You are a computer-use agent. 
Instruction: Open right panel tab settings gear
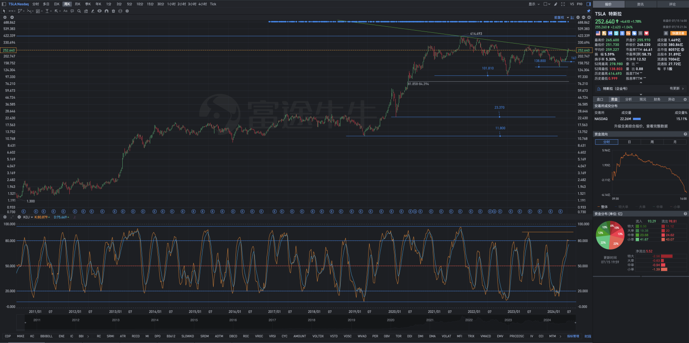685,99
